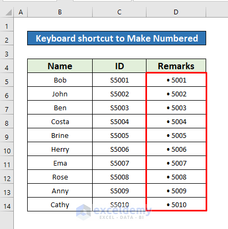Select the cell containing 'Ben'
The height and width of the screenshot is (229, 228).
pos(60,108)
